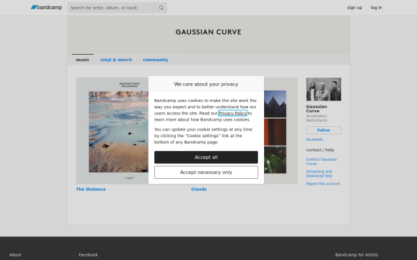Viewport: 417px width, 260px height.
Task: Open Contact Gaussian Curve link
Action: pos(322,162)
